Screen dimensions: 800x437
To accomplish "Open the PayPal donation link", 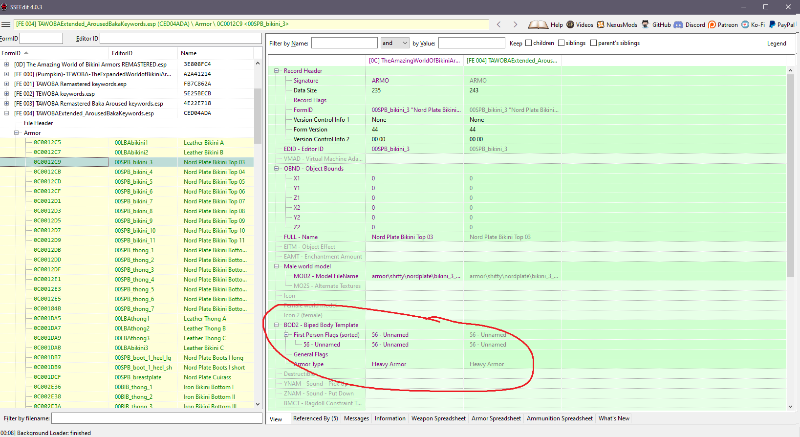I will coord(782,24).
